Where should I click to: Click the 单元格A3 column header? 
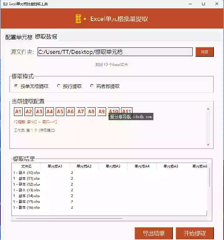113,167
